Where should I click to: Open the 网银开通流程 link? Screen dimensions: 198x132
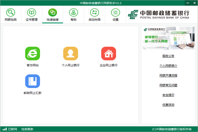pyautogui.click(x=168, y=76)
